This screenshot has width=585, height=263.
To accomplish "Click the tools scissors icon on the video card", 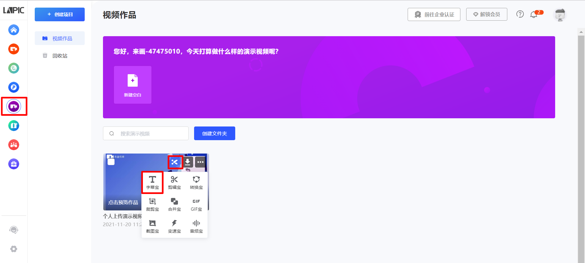I will point(175,162).
